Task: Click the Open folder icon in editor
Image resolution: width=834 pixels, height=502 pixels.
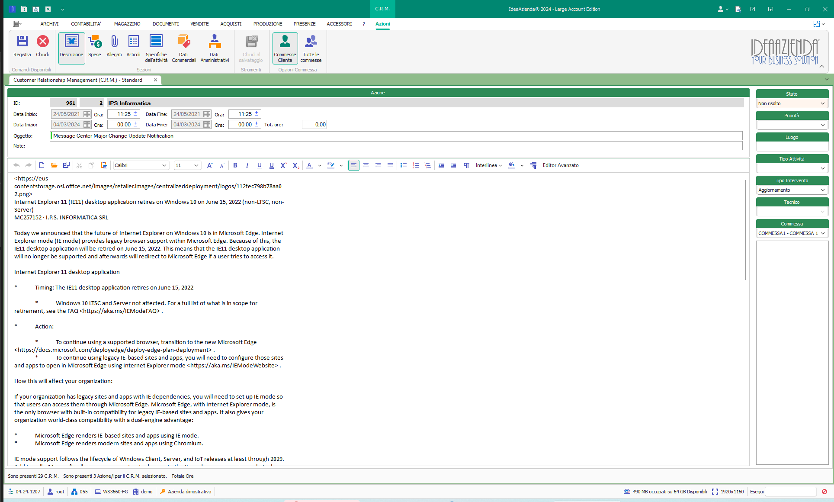Action: 54,165
